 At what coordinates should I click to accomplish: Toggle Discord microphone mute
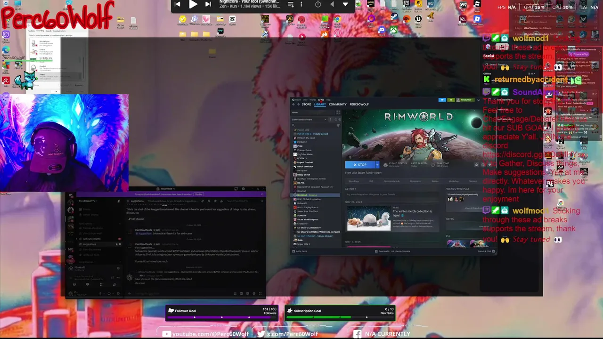click(100, 294)
